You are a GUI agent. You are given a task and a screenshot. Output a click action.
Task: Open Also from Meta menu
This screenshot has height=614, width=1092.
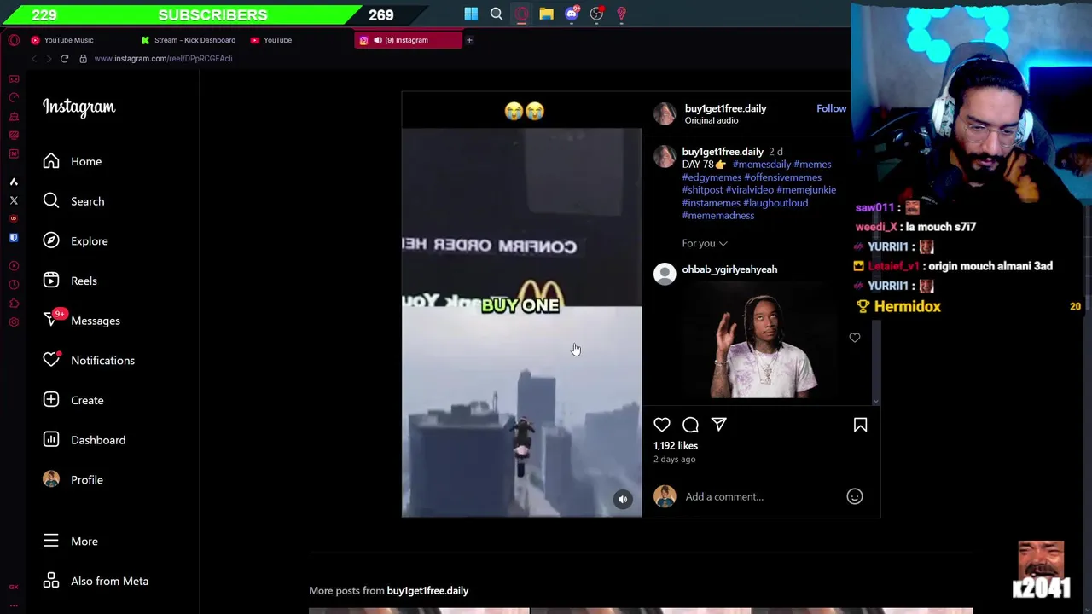96,581
